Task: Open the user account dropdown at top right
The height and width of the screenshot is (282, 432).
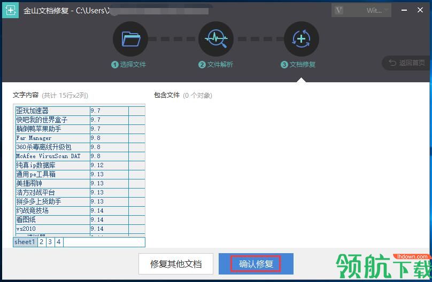Action: 361,11
